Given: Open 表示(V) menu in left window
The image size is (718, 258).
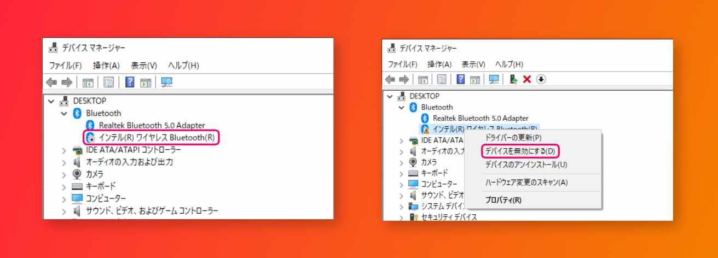Looking at the screenshot, I should click(143, 66).
